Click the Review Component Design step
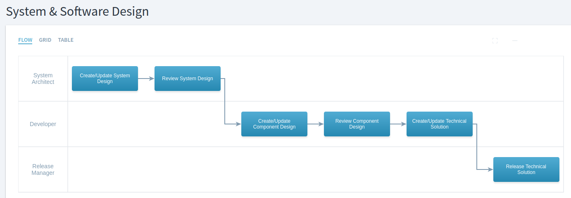 (357, 124)
